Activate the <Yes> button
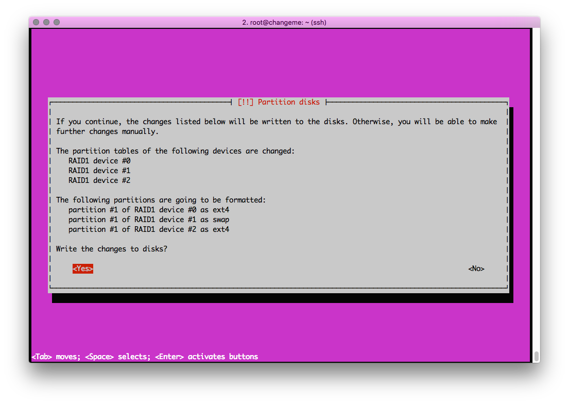This screenshot has height=404, width=569. (83, 268)
